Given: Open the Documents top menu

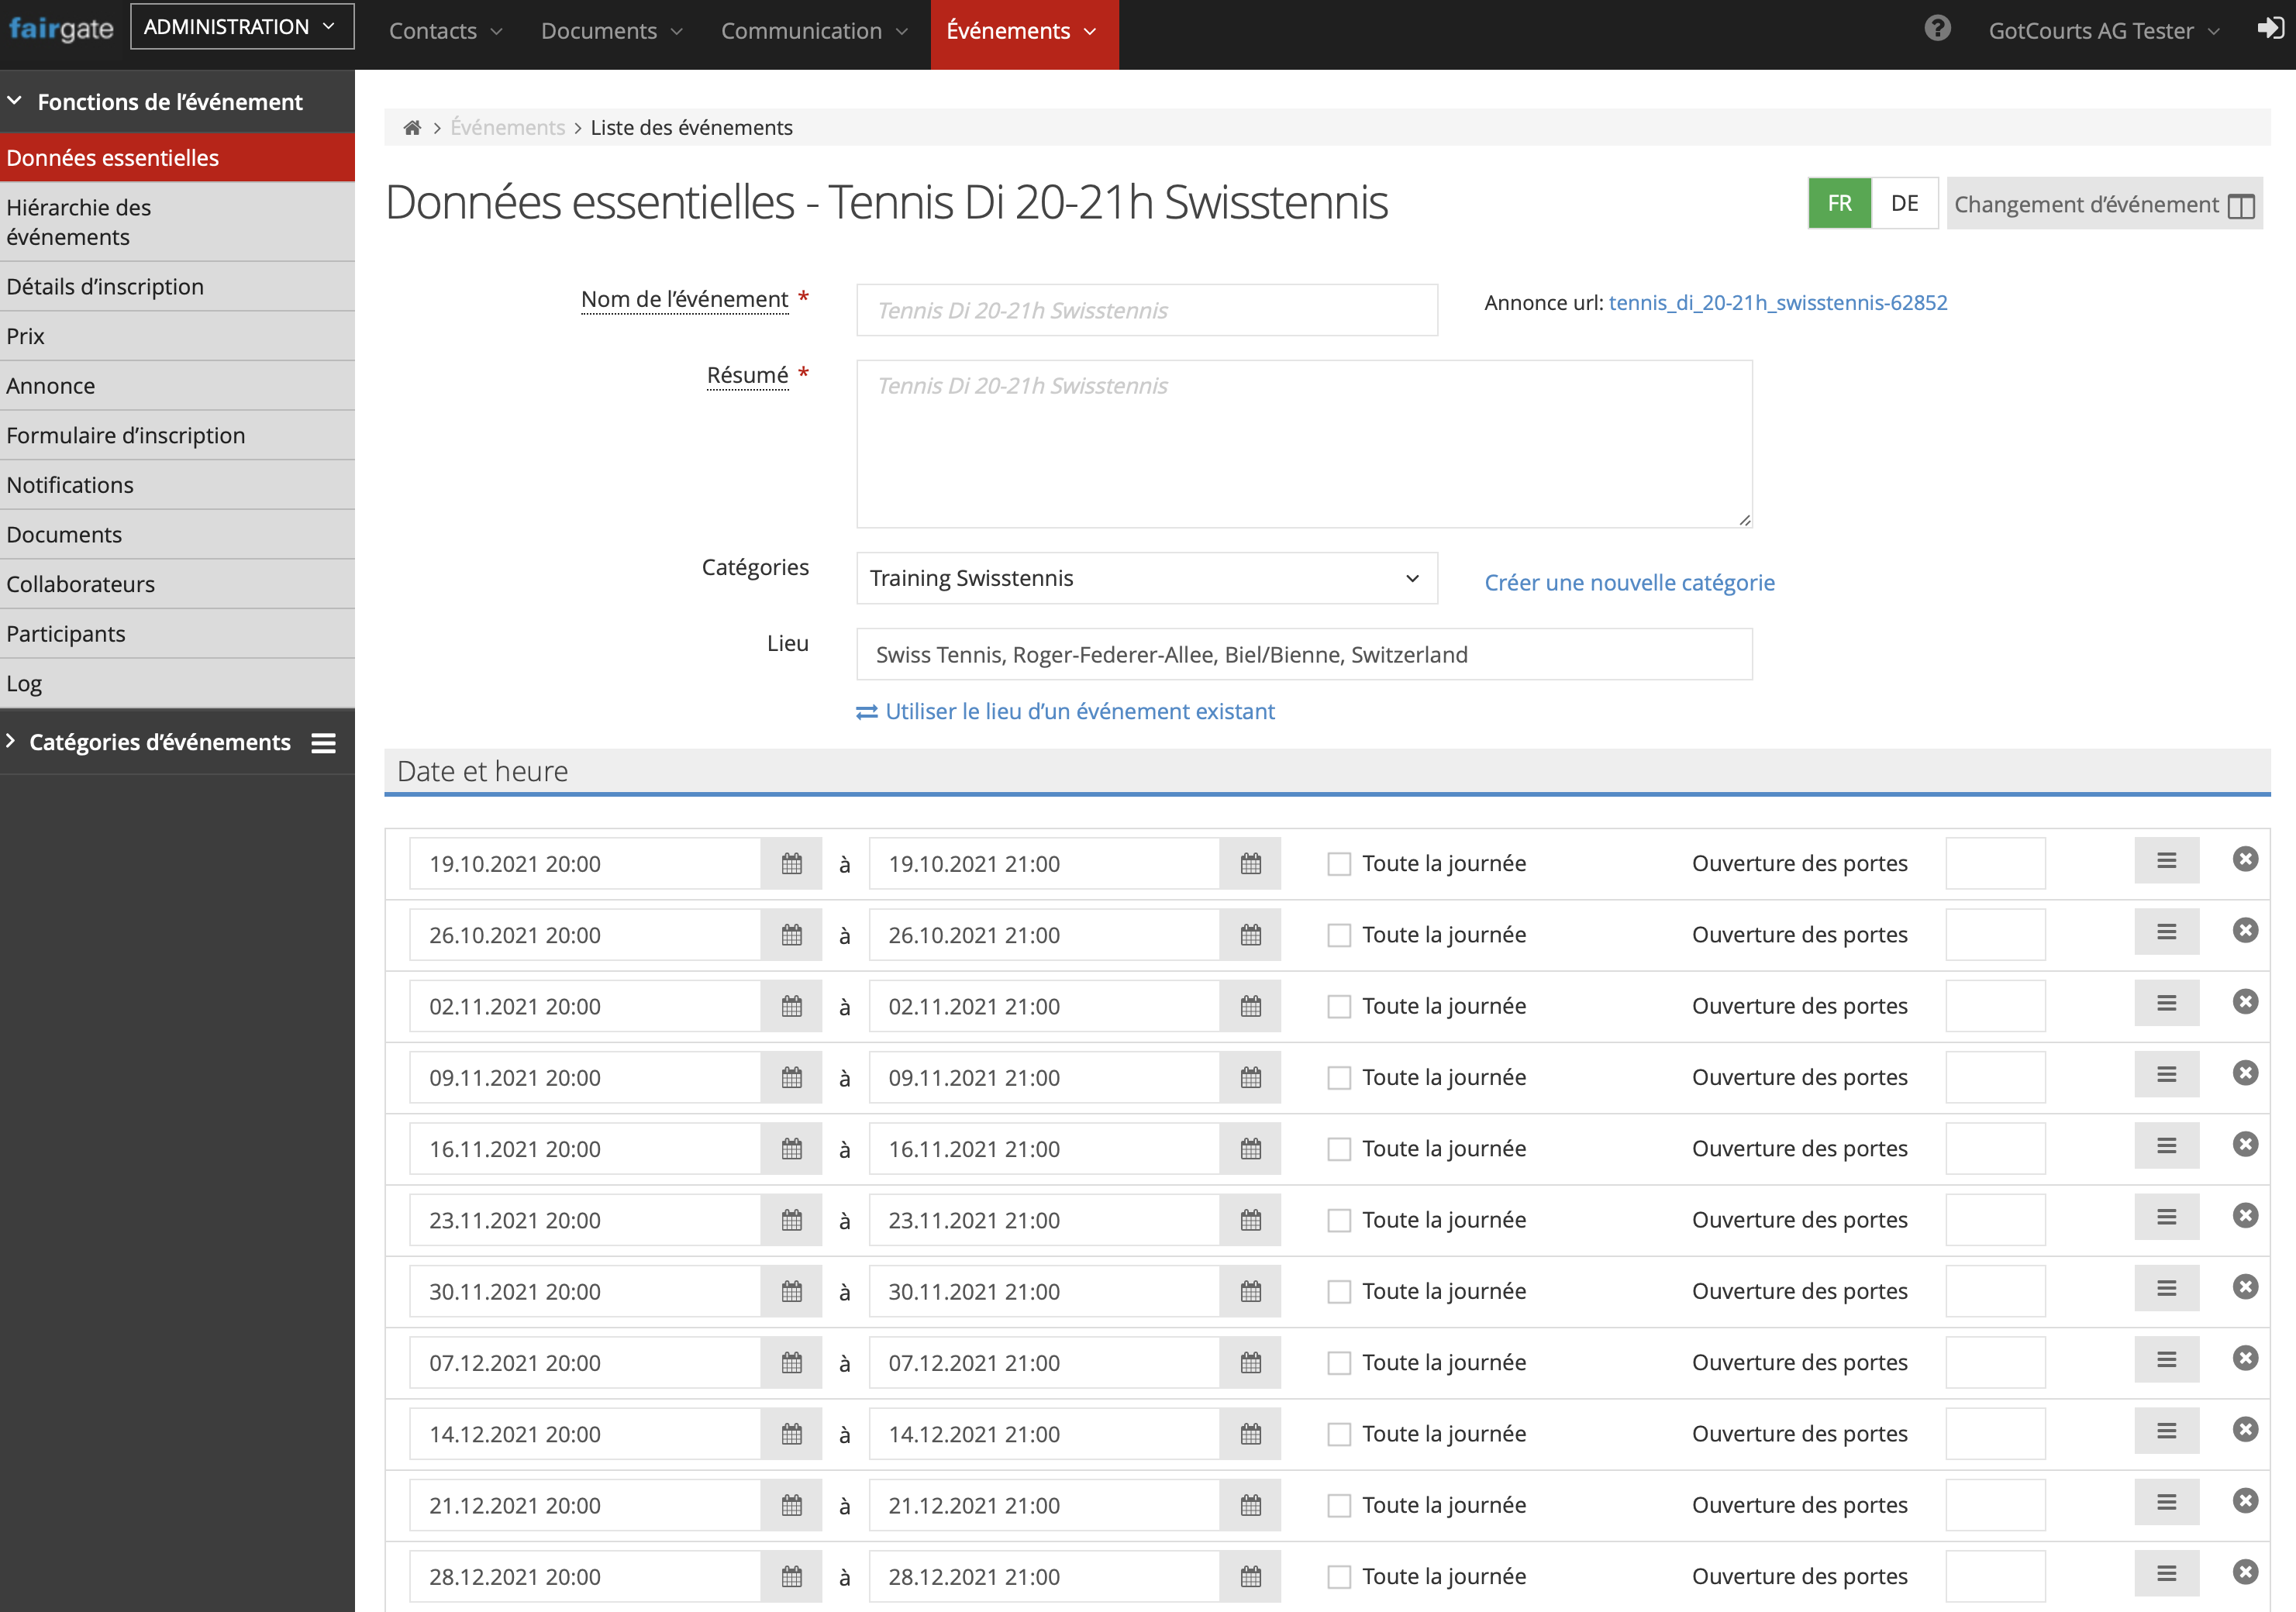Looking at the screenshot, I should click(612, 31).
